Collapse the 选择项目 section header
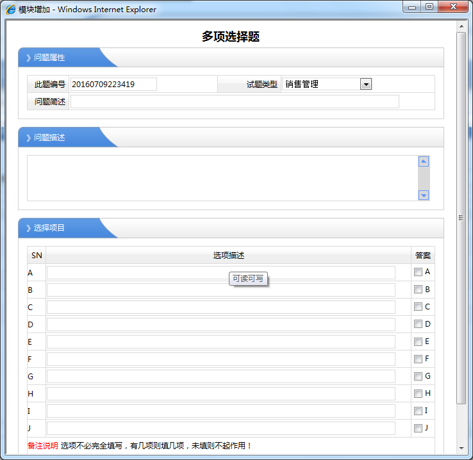 pos(49,228)
